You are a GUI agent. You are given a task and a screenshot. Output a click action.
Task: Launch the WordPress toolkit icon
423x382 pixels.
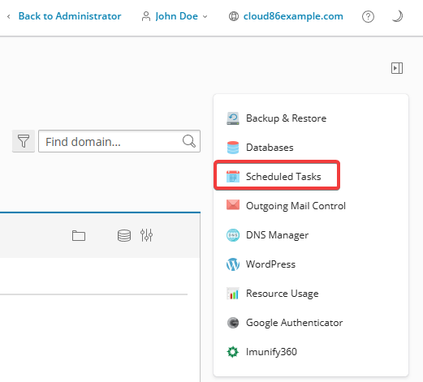233,264
